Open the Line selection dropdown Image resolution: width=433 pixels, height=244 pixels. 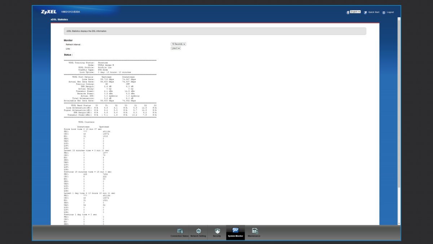(x=176, y=48)
